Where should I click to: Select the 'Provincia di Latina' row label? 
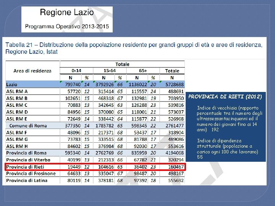[27, 180]
